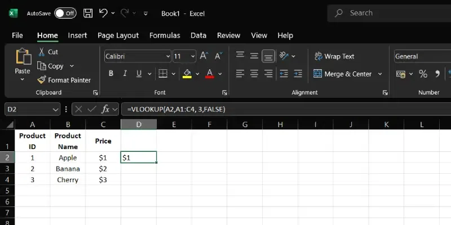The width and height of the screenshot is (451, 225).
Task: Switch to the Page Layout tab
Action: click(x=118, y=35)
